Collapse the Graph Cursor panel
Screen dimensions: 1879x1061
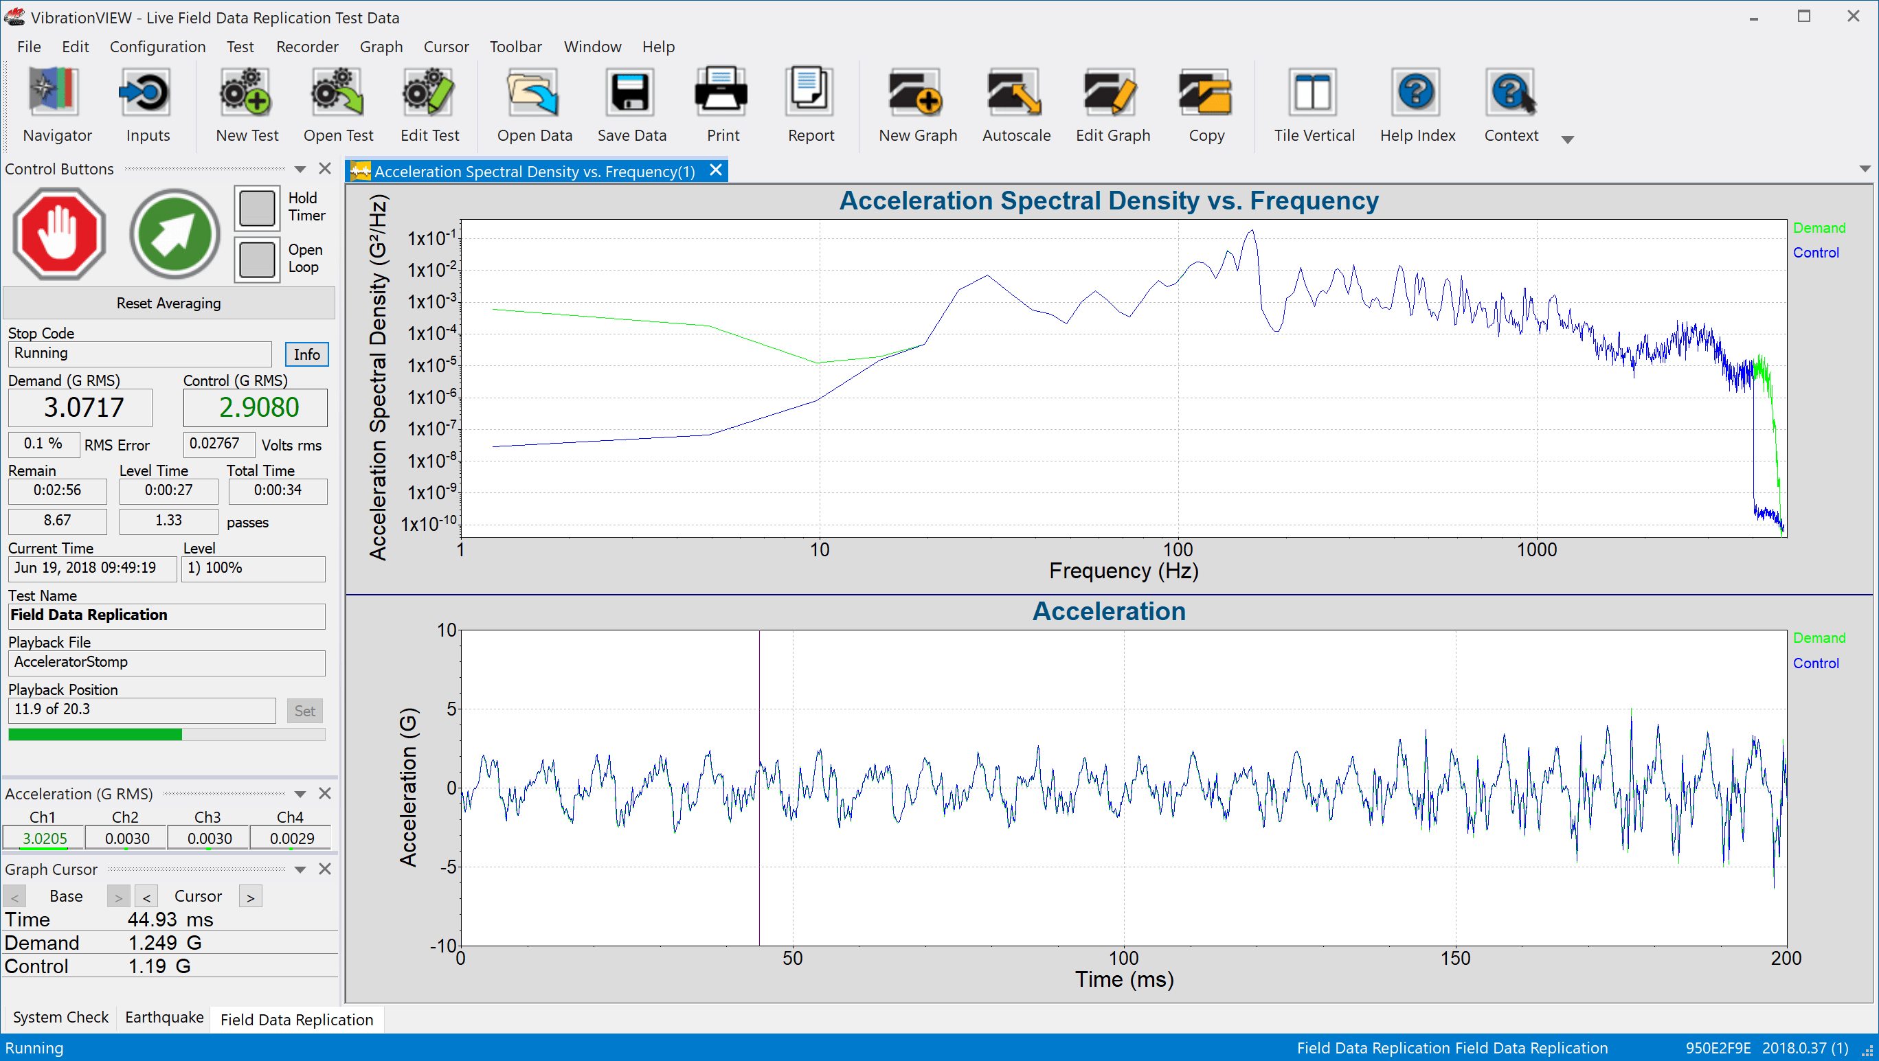pos(300,869)
